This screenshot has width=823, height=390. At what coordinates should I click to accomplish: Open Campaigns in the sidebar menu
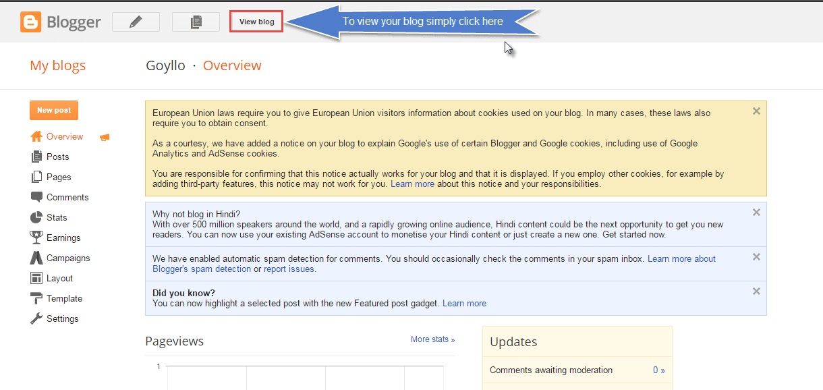[x=68, y=258]
